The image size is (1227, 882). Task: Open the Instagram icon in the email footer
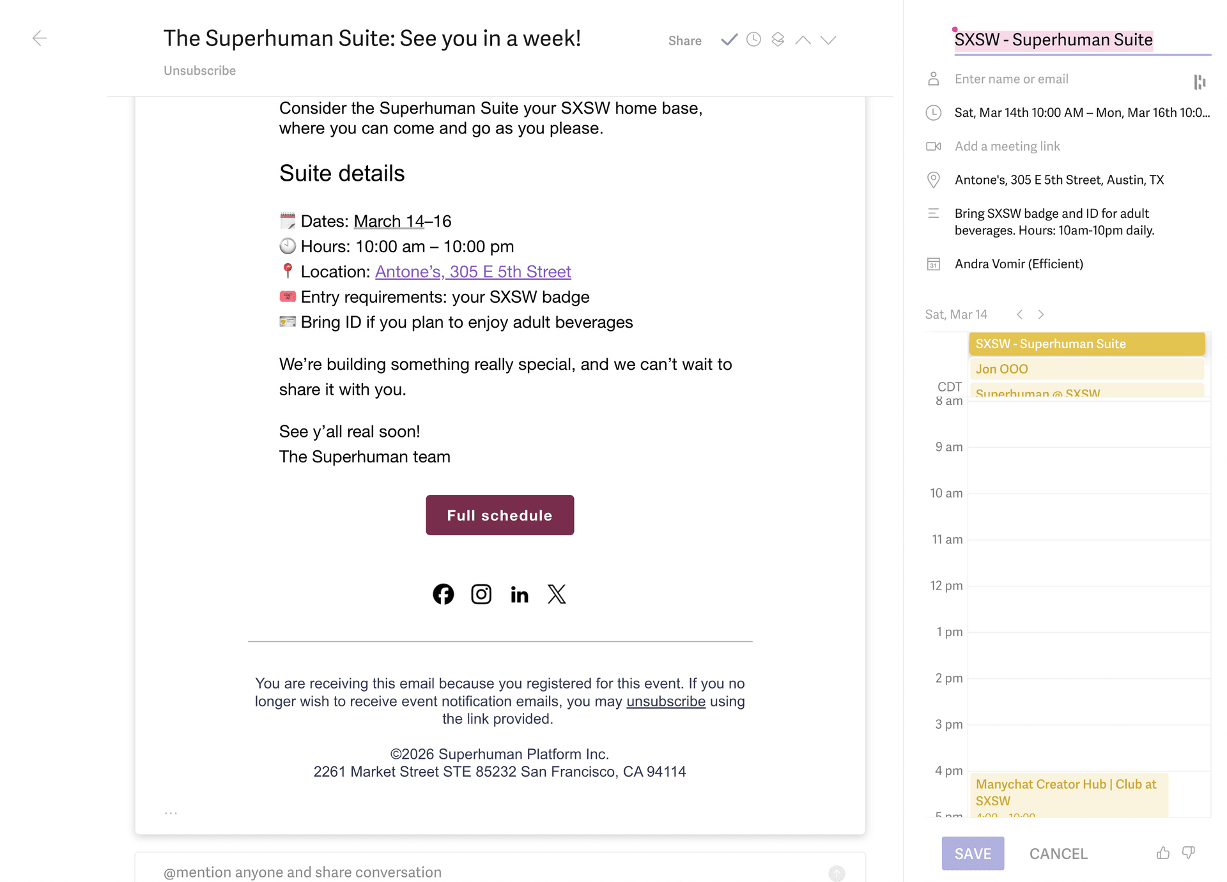pos(481,594)
